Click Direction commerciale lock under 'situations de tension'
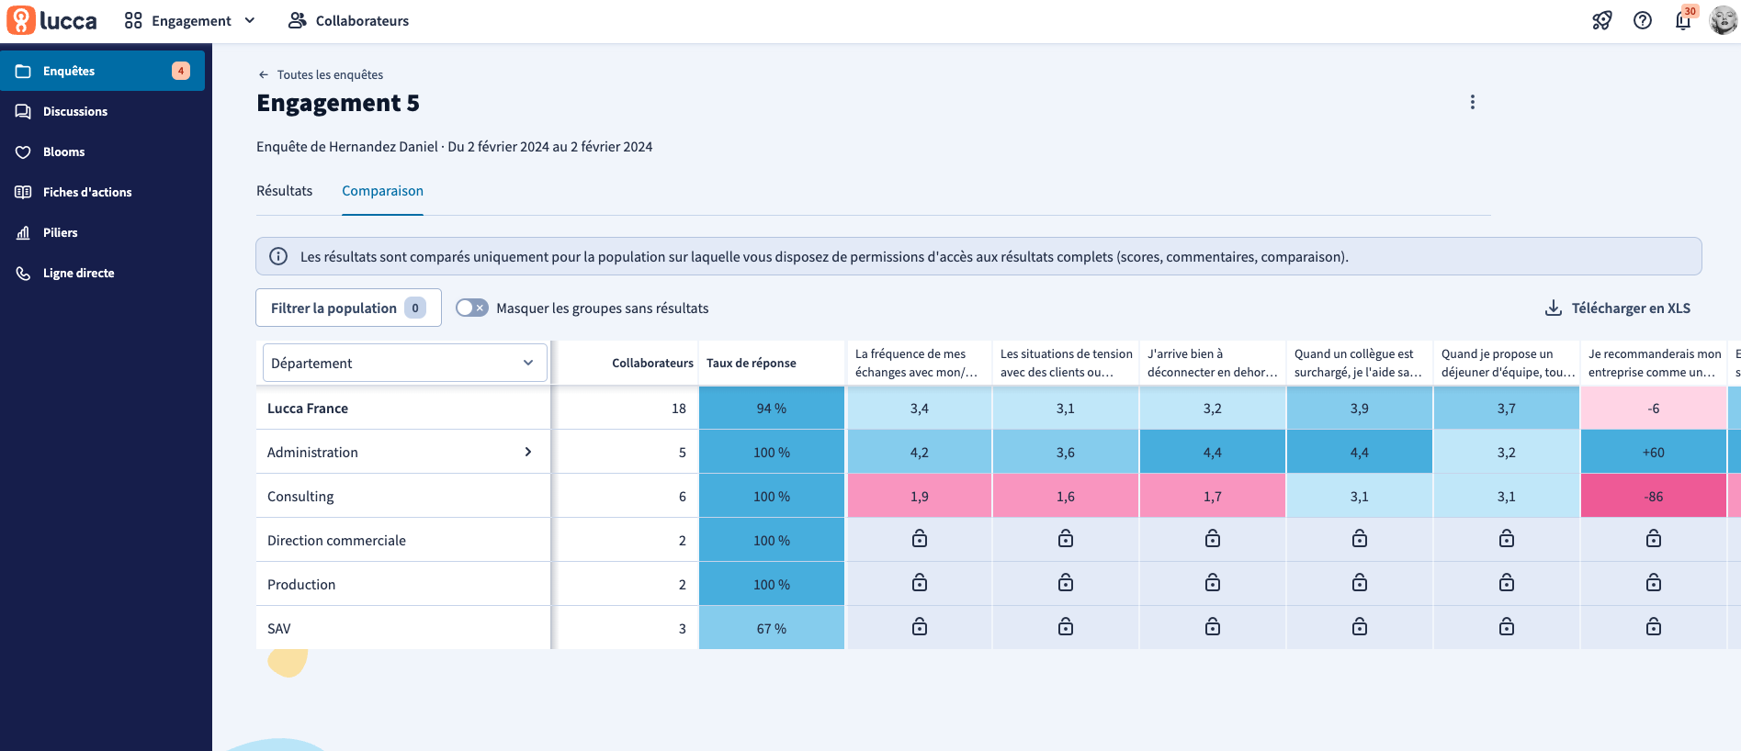This screenshot has width=1741, height=751. 1066,539
